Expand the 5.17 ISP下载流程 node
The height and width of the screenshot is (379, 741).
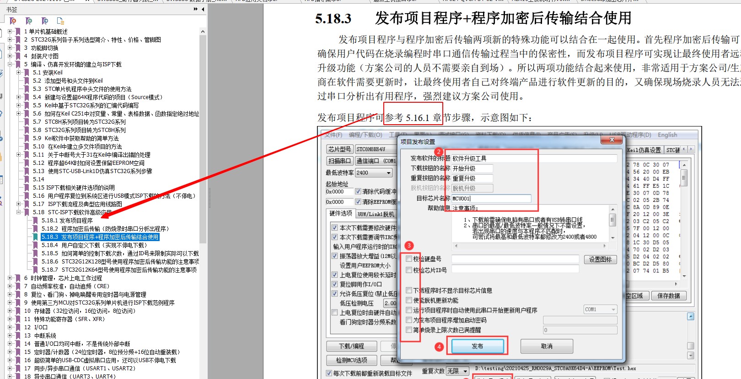19,204
